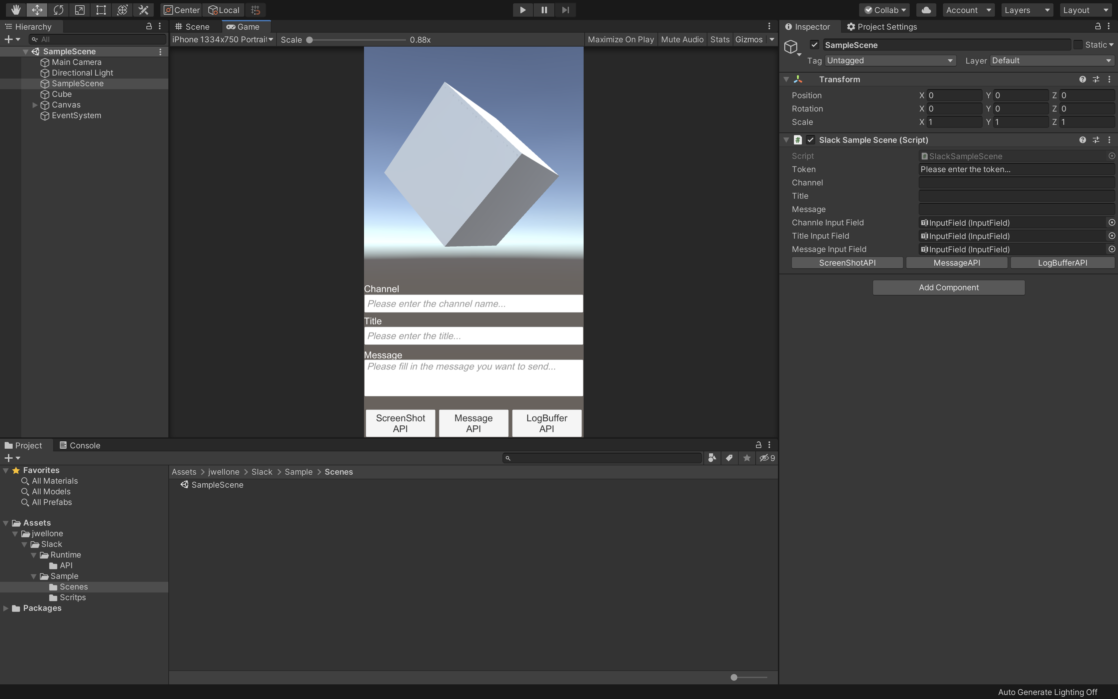Save search to Favorites star
Screen dimensions: 1118x699
(747, 458)
